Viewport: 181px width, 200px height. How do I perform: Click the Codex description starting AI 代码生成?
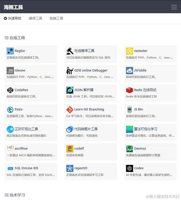(149, 175)
